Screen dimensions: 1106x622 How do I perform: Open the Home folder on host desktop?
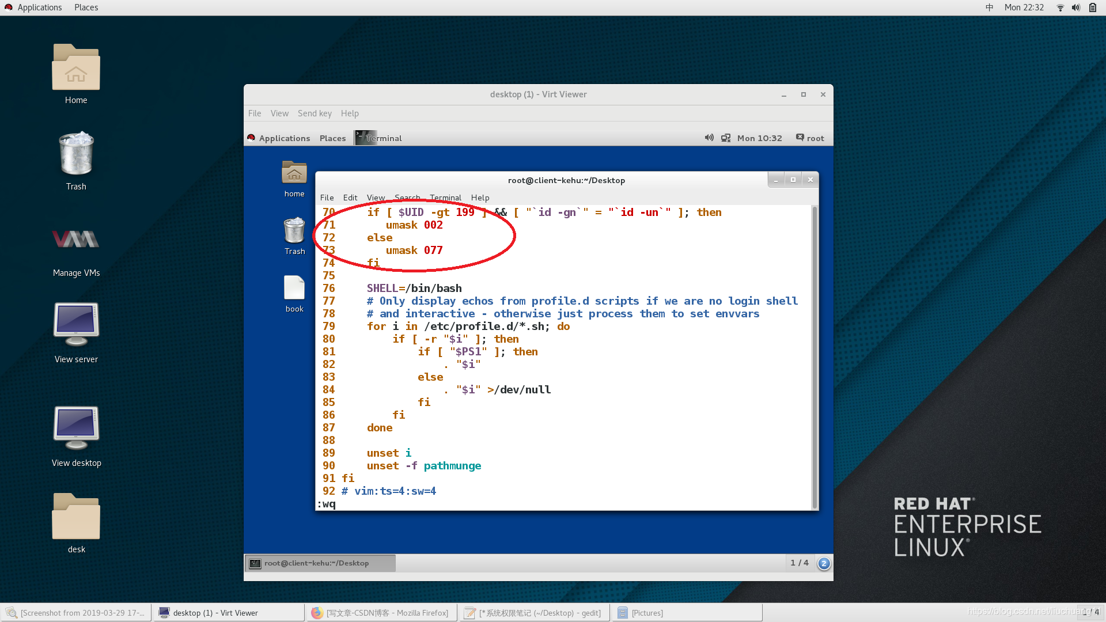click(x=76, y=67)
